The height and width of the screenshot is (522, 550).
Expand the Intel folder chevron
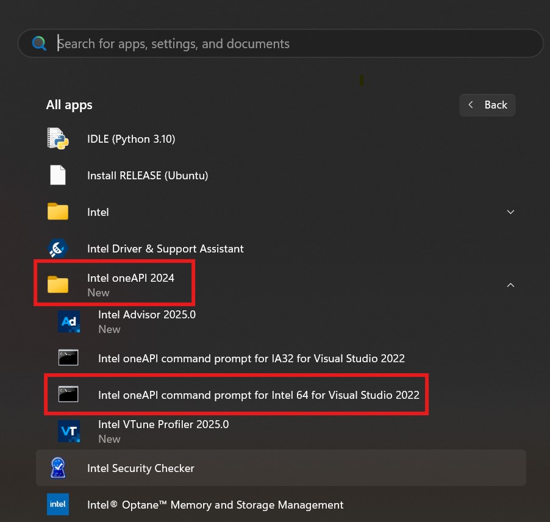[x=511, y=212]
